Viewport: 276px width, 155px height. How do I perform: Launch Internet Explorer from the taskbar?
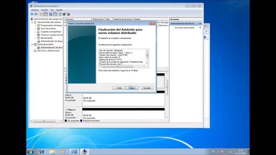click(x=41, y=152)
